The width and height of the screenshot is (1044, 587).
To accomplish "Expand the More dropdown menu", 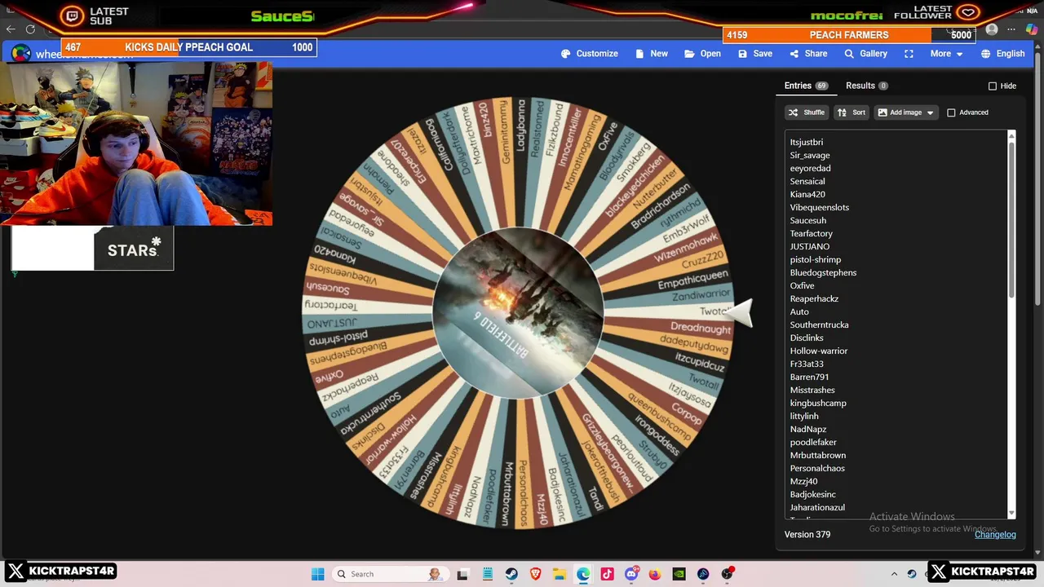I will (x=946, y=54).
